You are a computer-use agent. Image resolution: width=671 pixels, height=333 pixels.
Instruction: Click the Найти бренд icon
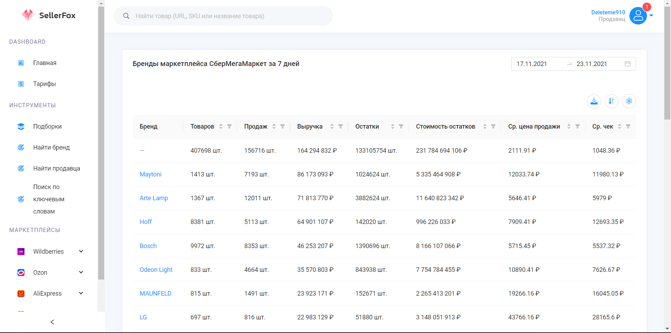21,147
